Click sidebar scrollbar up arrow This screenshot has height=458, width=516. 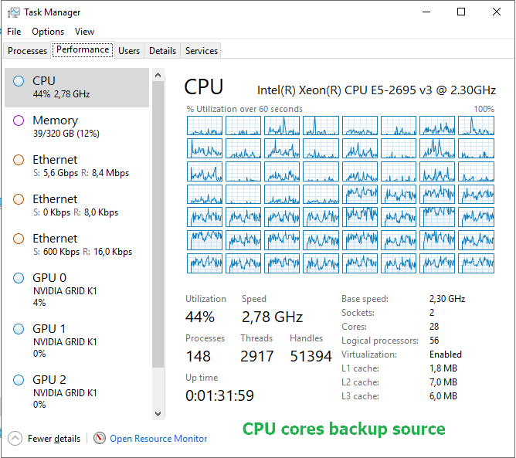pos(158,75)
